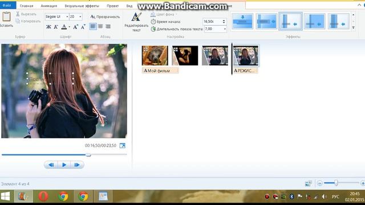Align text left
The height and width of the screenshot is (205, 365).
[x=93, y=26]
